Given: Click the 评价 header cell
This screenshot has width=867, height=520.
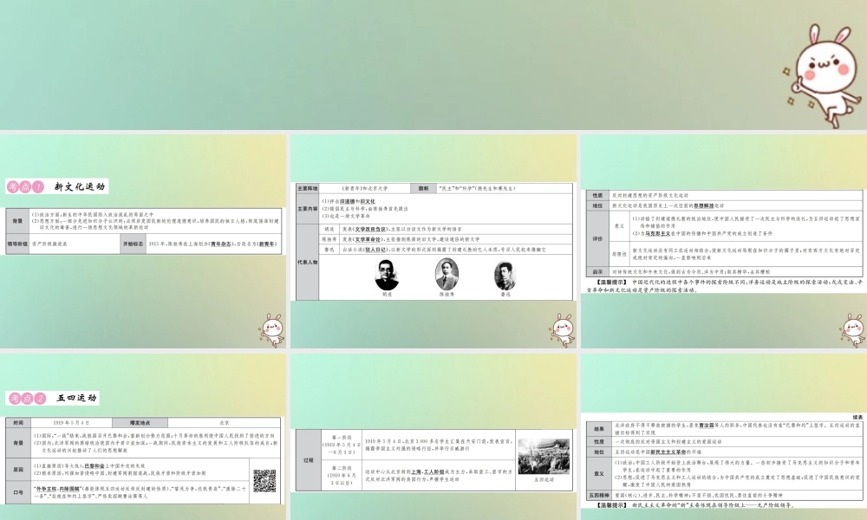Looking at the screenshot, I should click(597, 238).
